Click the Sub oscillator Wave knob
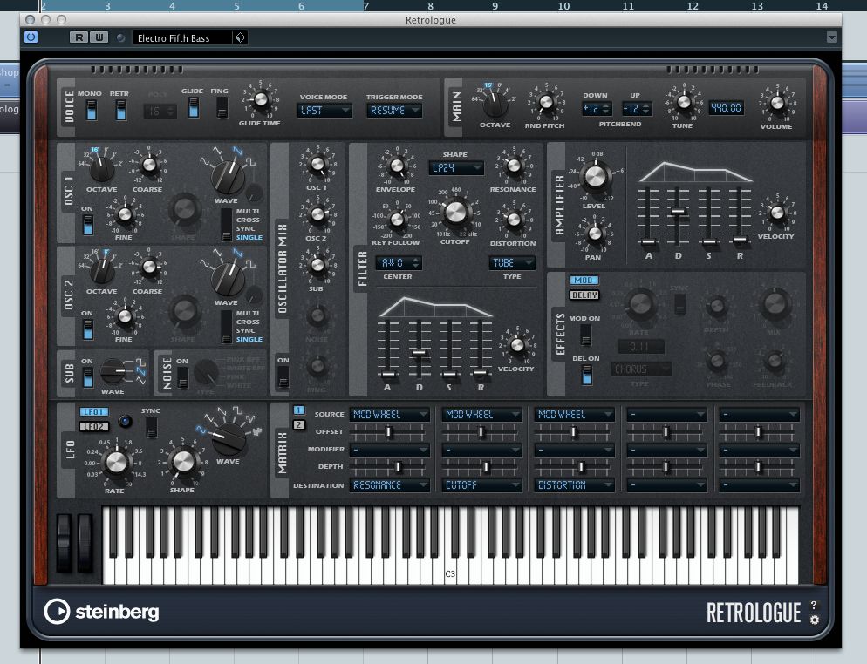867x664 pixels. pos(113,372)
